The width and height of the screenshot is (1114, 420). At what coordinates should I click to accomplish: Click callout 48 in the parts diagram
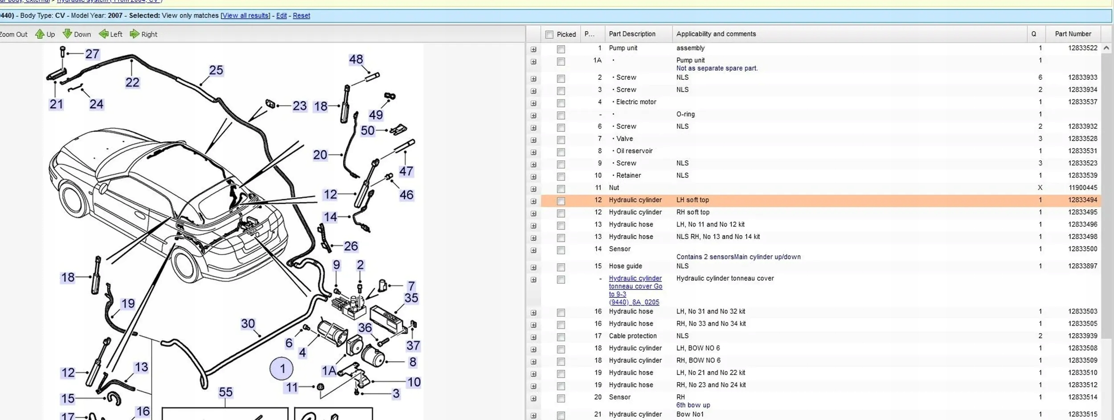click(356, 59)
